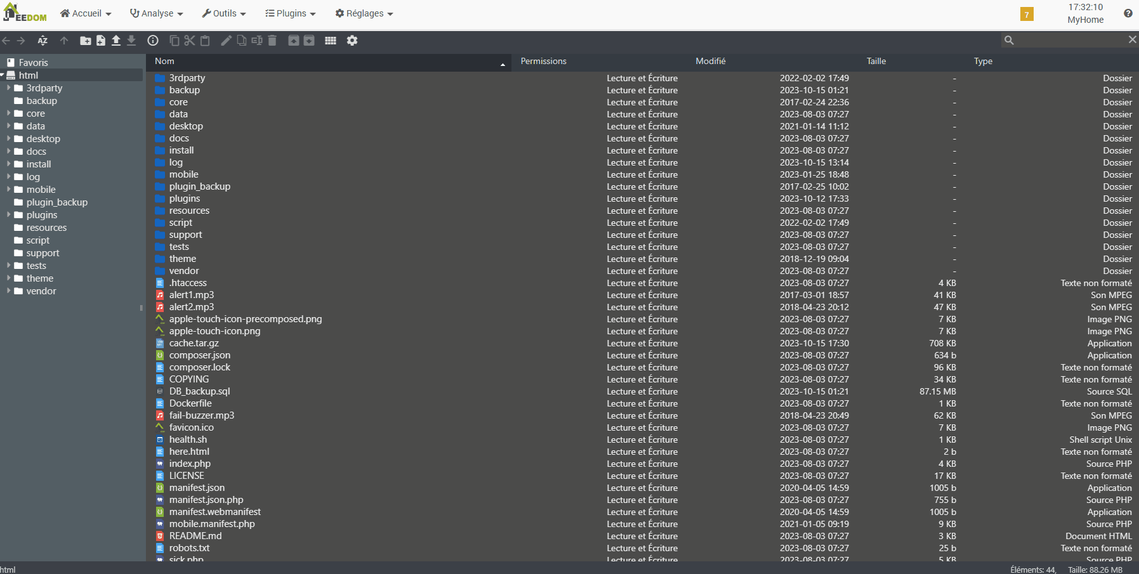This screenshot has width=1139, height=574.
Task: Expand the 3rdparty folder in the tree
Action: (9, 88)
